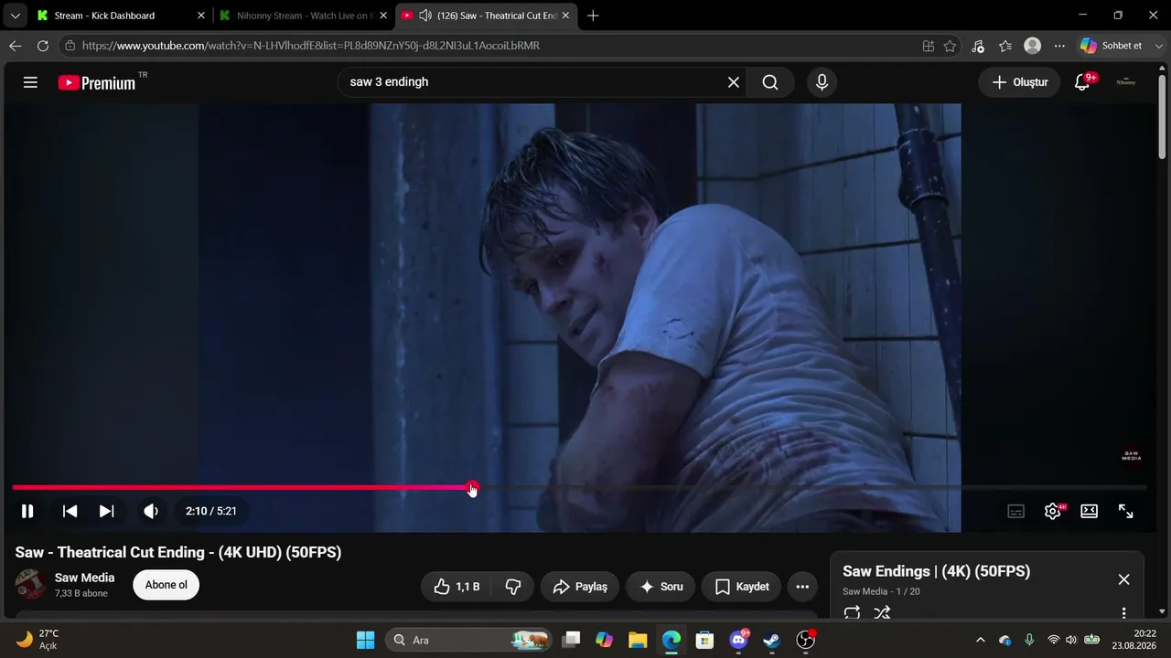Open playlist options three-dot menu

[x=1124, y=613]
